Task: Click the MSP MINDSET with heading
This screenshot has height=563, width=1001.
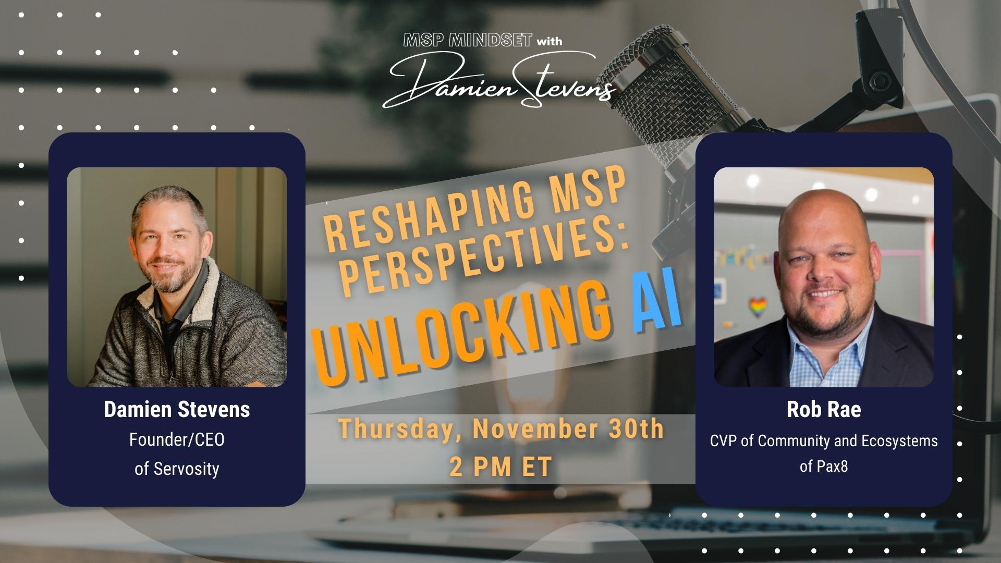Action: [x=483, y=40]
